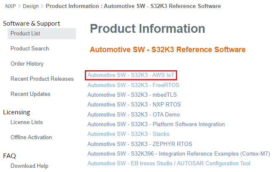275x172 pixels.
Task: Open the Design breadcrumb link
Action: (31, 6)
